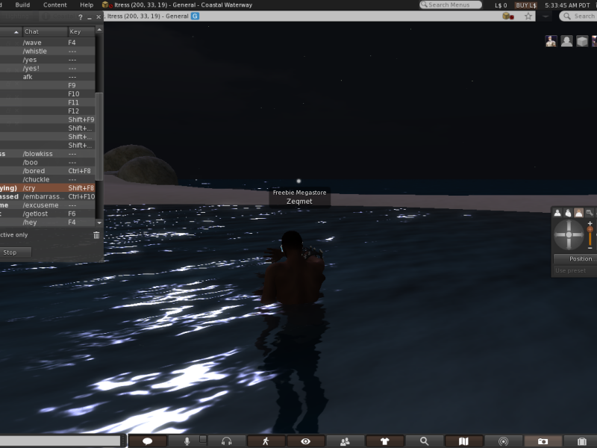
Task: Click the microphone speak button
Action: tap(187, 441)
